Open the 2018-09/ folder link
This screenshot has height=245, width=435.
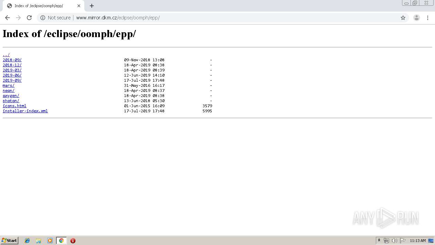click(12, 60)
